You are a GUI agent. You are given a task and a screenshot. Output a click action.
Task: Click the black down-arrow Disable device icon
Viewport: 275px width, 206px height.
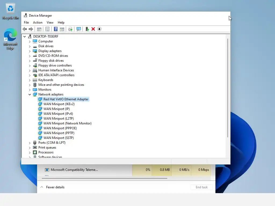tap(99, 29)
